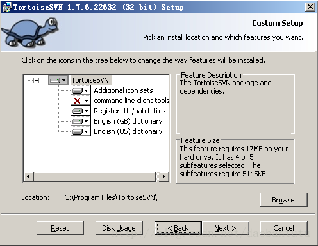
Task: Select the Register diff/patch files label
Action: click(x=130, y=111)
